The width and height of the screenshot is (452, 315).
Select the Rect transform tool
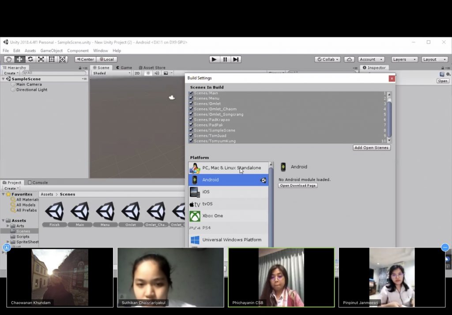[x=52, y=59]
